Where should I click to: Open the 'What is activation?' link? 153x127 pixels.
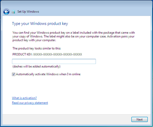point(24,98)
